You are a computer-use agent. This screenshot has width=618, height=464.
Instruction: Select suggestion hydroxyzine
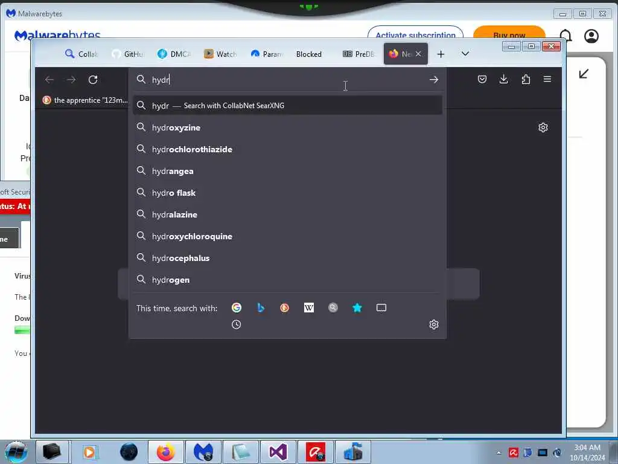pos(287,127)
